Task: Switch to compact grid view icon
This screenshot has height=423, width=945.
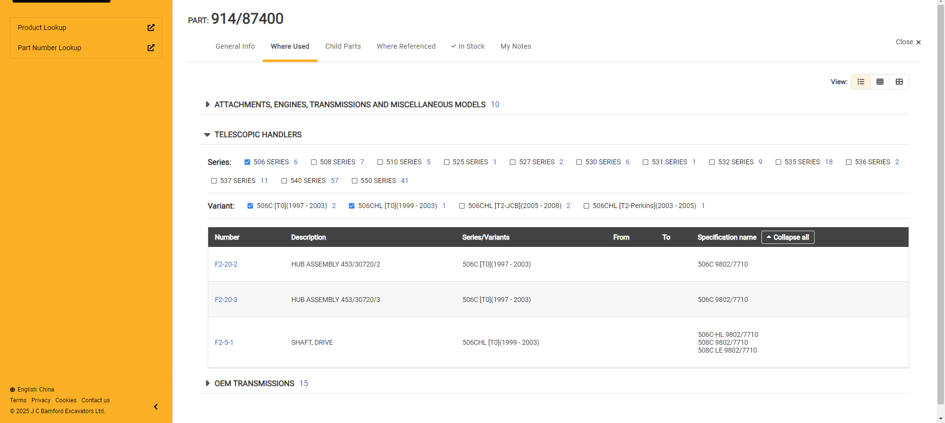Action: (x=880, y=82)
